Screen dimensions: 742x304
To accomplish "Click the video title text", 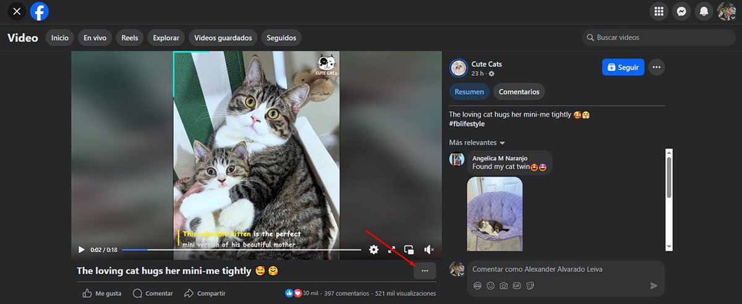I will [x=164, y=271].
